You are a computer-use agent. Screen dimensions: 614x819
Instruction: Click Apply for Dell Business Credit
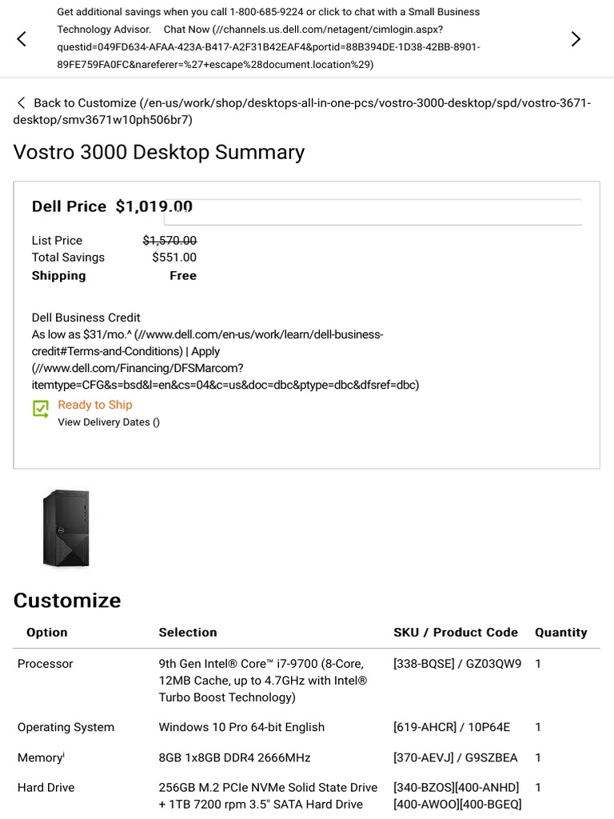click(205, 351)
